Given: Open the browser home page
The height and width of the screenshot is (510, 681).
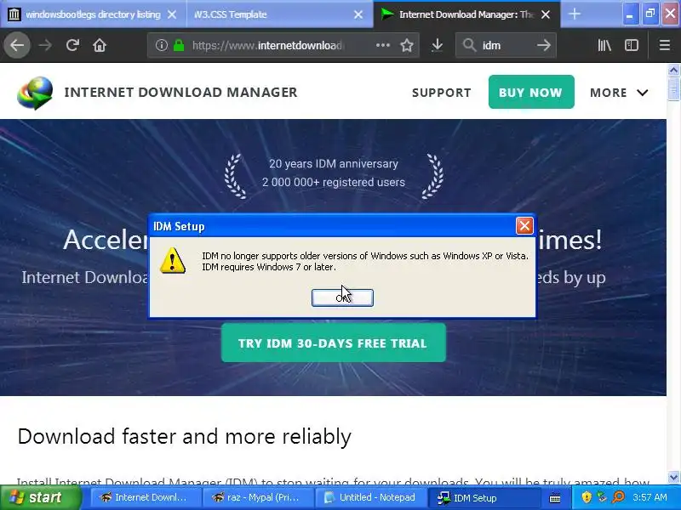Looking at the screenshot, I should coord(100,45).
